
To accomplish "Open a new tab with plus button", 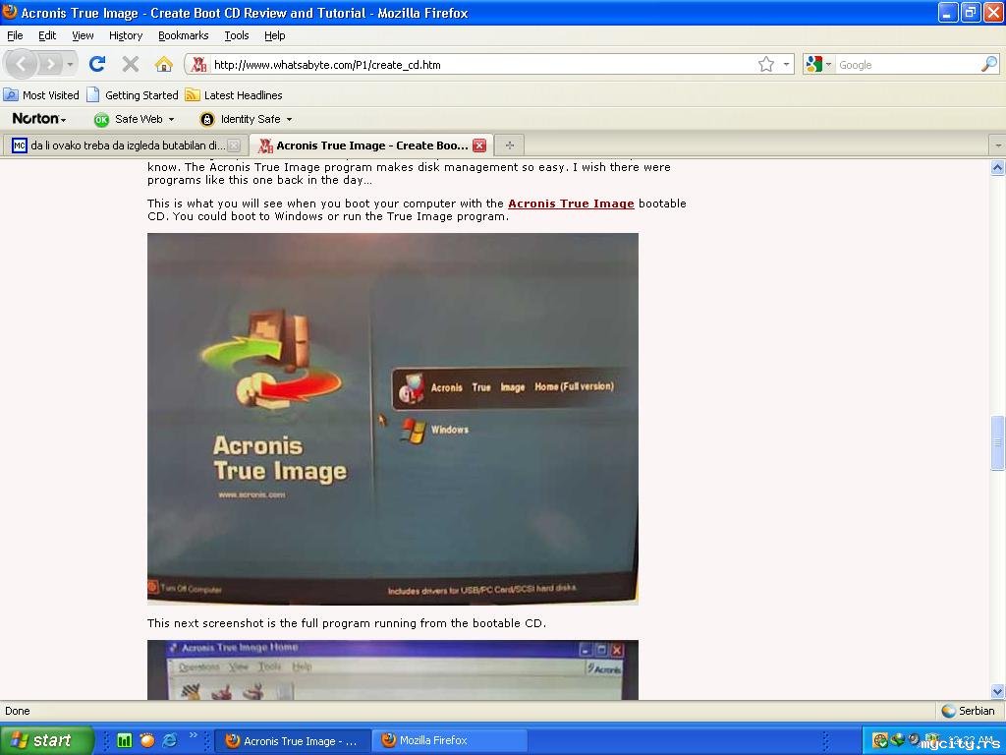I will (510, 145).
